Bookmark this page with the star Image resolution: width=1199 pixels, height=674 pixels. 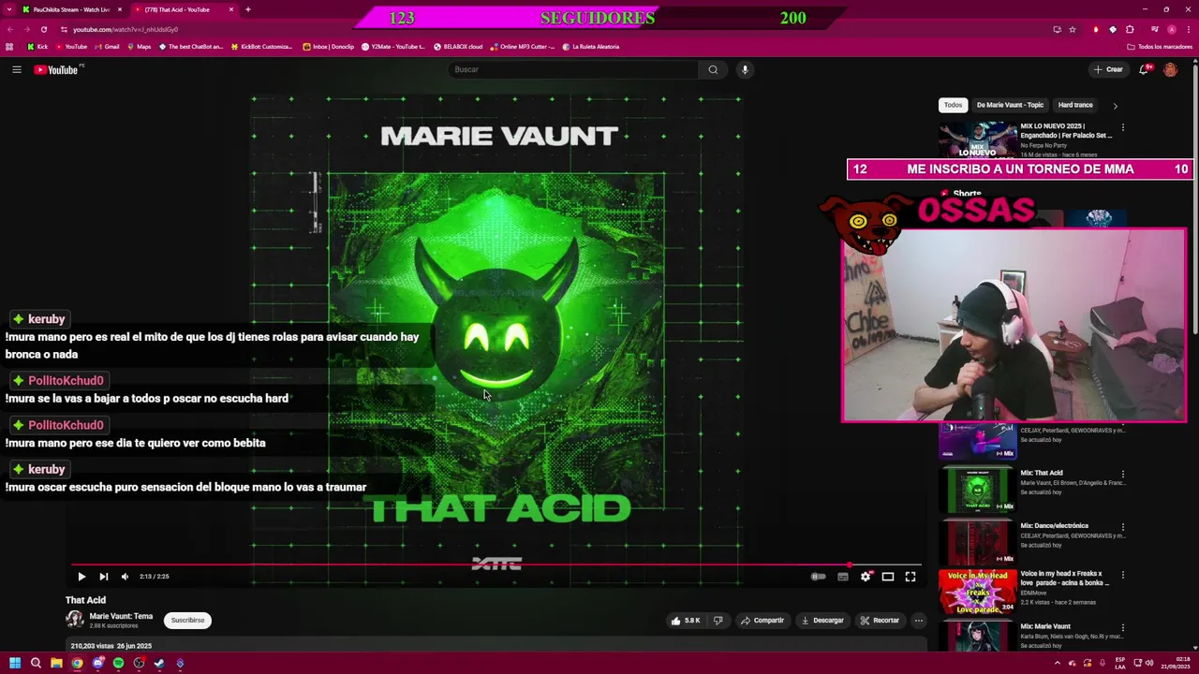[1073, 29]
